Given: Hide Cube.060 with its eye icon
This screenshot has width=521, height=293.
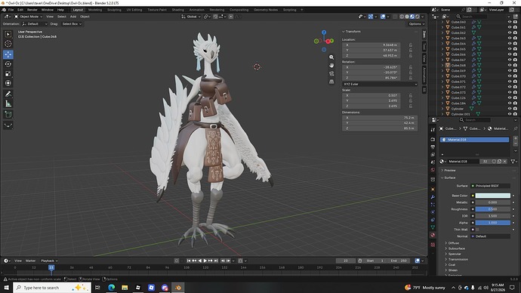Looking at the screenshot, I should (x=510, y=22).
